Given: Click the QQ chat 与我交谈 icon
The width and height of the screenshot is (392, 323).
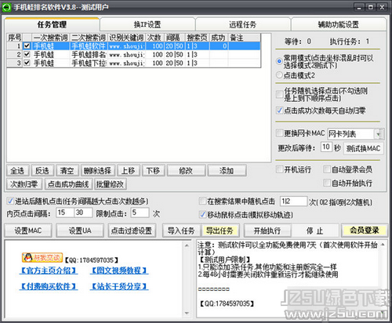Looking at the screenshot, I should (42, 258).
